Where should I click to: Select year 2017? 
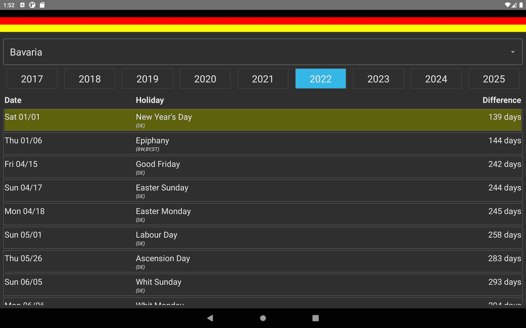point(32,79)
